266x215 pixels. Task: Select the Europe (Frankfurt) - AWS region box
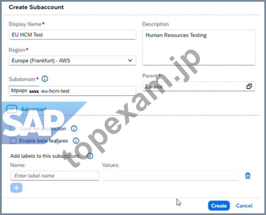click(x=72, y=60)
